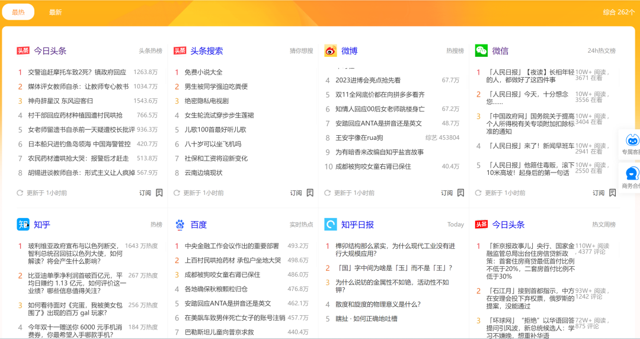640x339 pixels.
Task: Open the 云南边境现状 search term
Action: pyautogui.click(x=204, y=173)
